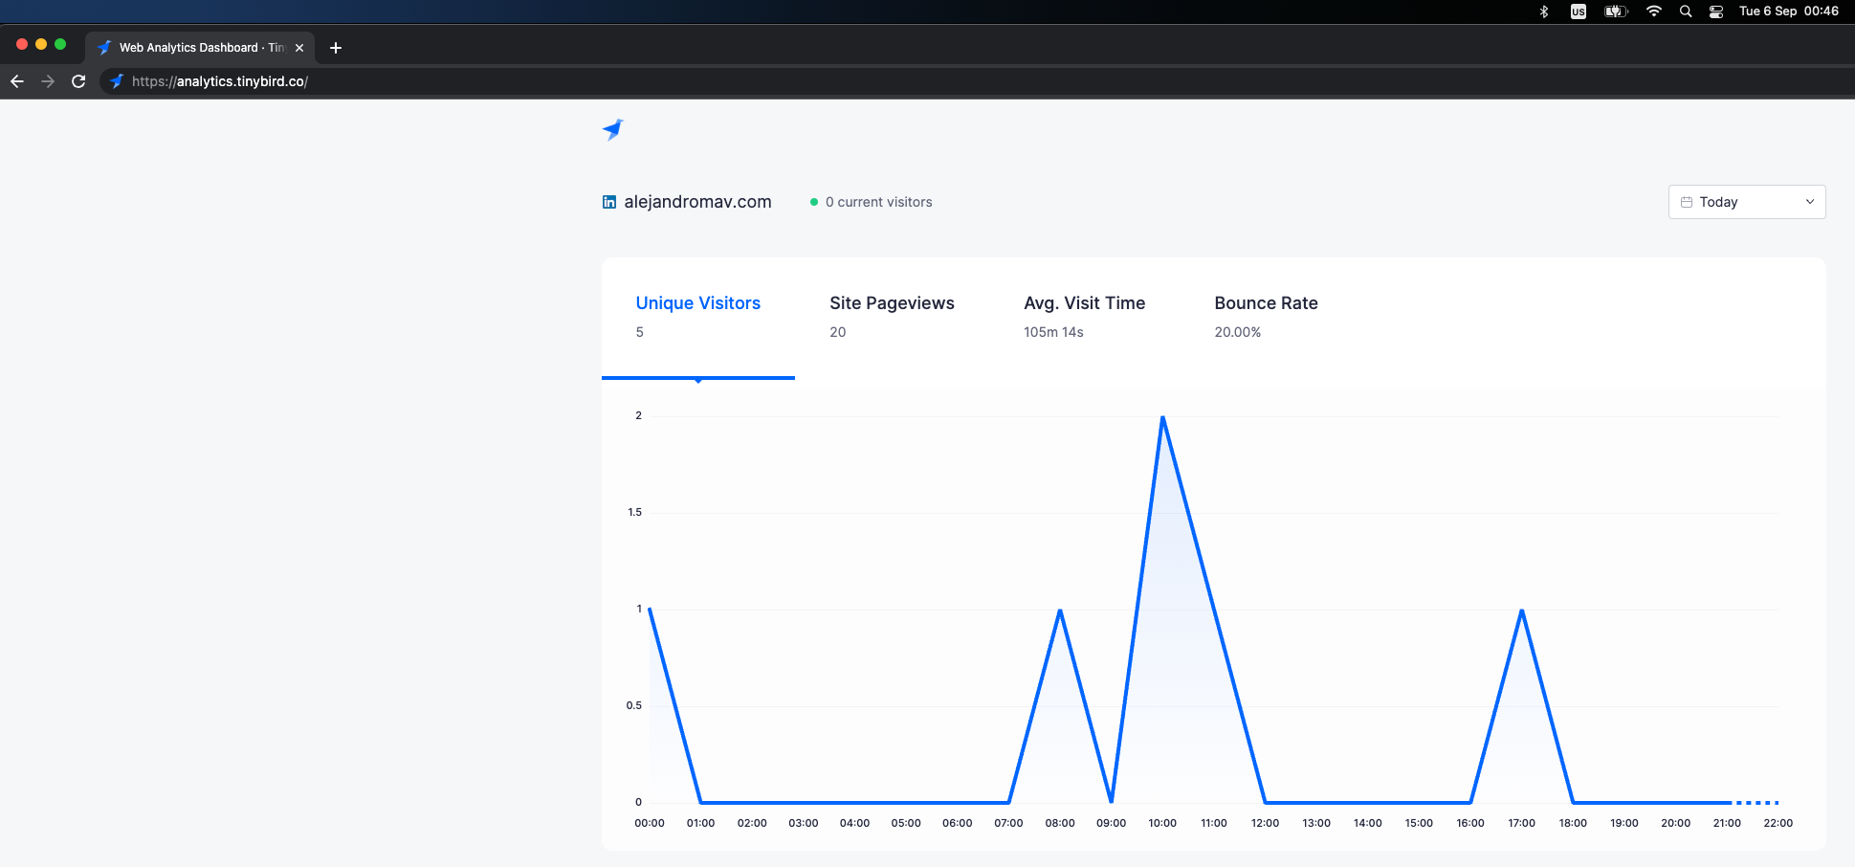Click the 20.00% bounce rate value

point(1238,332)
